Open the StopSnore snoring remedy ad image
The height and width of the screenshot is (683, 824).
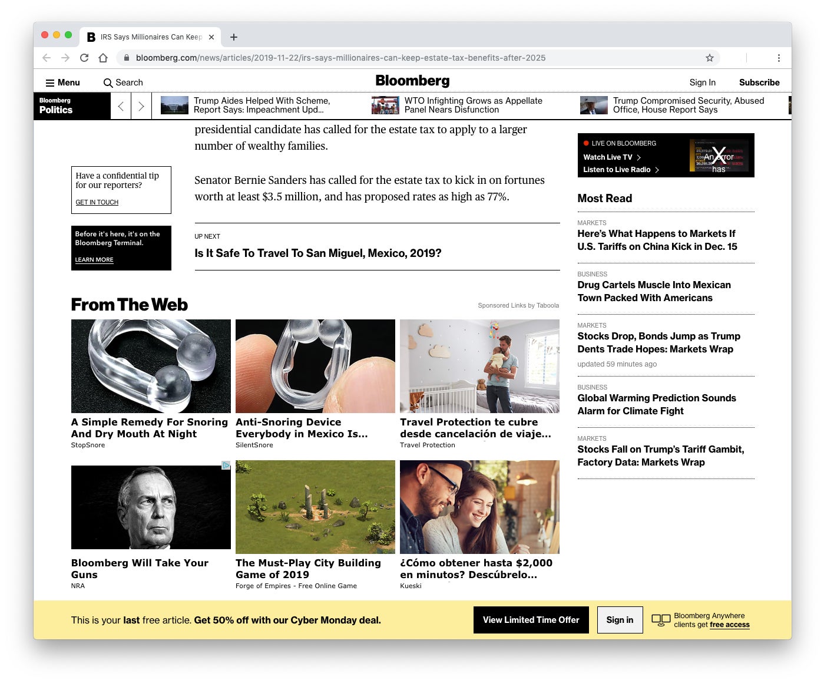coord(151,366)
